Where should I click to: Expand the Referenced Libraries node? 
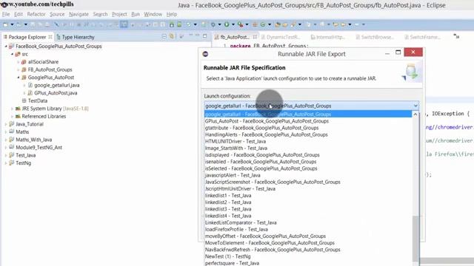click(12, 117)
